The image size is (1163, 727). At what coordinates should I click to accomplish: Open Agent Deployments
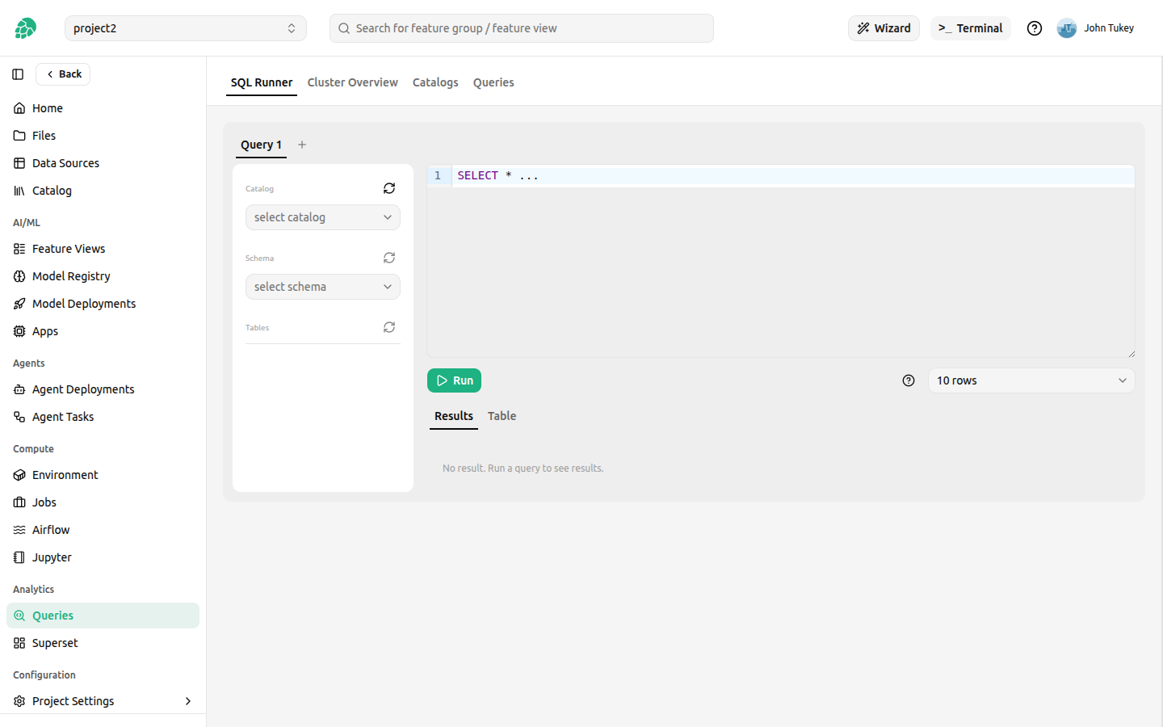103,389
